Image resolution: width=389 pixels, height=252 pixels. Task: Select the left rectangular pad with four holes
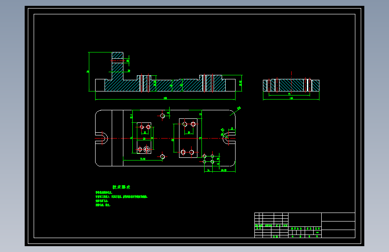coord(144,138)
